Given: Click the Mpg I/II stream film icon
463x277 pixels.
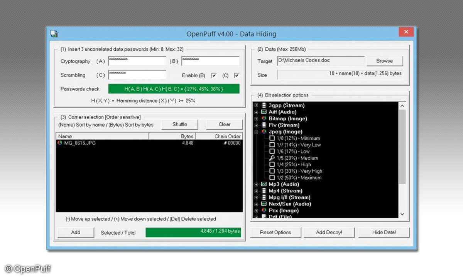Looking at the screenshot, I should (x=264, y=197).
